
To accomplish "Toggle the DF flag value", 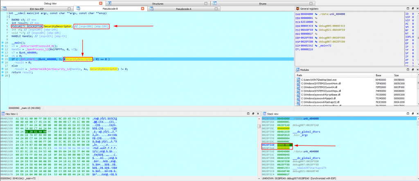I will point(414,43).
